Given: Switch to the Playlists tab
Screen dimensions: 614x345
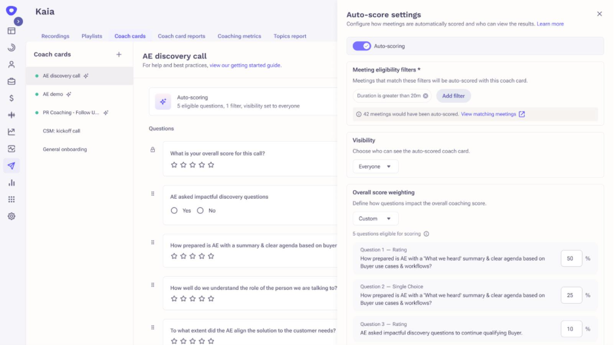Looking at the screenshot, I should click(92, 36).
